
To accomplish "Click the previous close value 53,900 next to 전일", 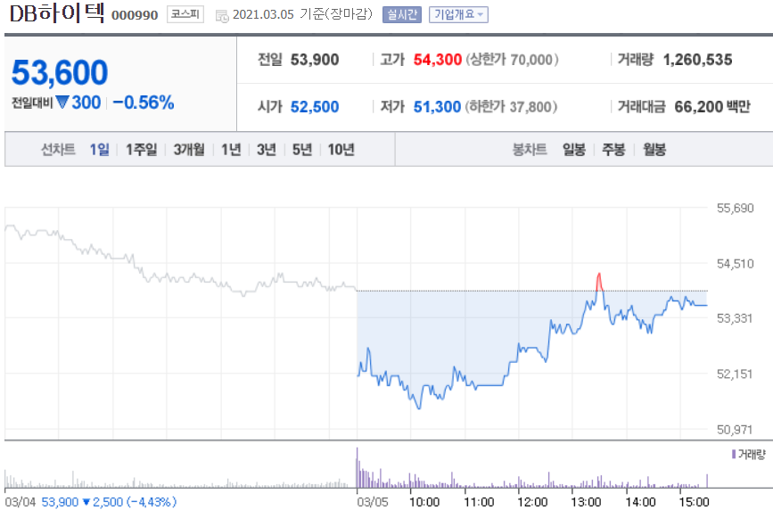I will point(315,60).
